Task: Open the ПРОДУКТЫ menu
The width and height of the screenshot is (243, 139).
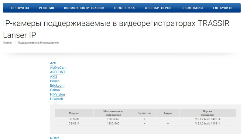Action: click(x=20, y=8)
